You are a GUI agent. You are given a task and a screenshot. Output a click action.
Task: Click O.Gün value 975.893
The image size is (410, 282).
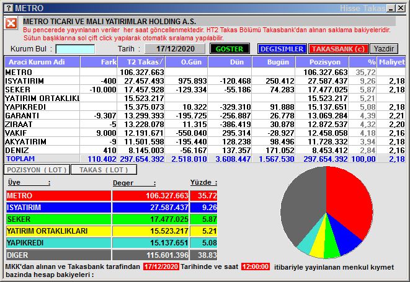tap(192, 81)
